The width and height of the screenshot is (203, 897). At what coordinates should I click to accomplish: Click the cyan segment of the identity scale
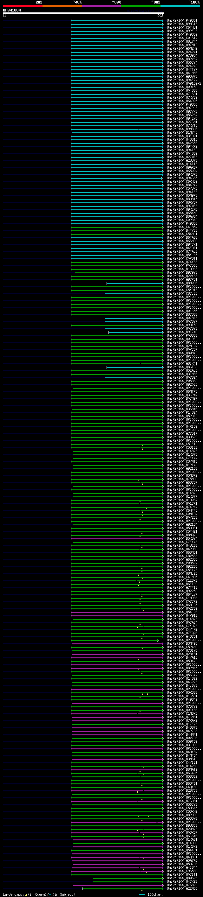(x=180, y=6)
